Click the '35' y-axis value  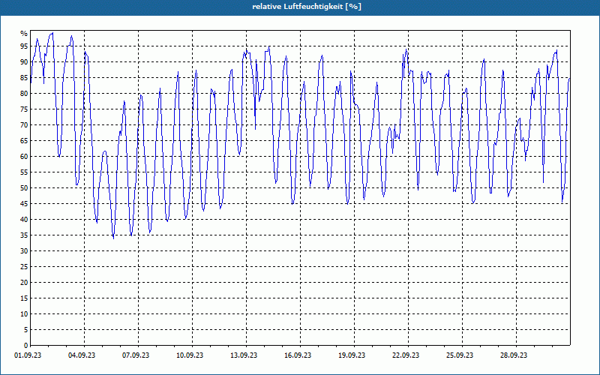point(24,235)
